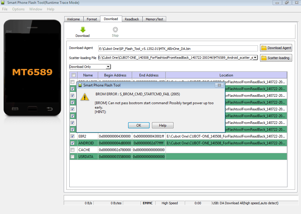Click the Scatter-loading File path field

point(176,58)
